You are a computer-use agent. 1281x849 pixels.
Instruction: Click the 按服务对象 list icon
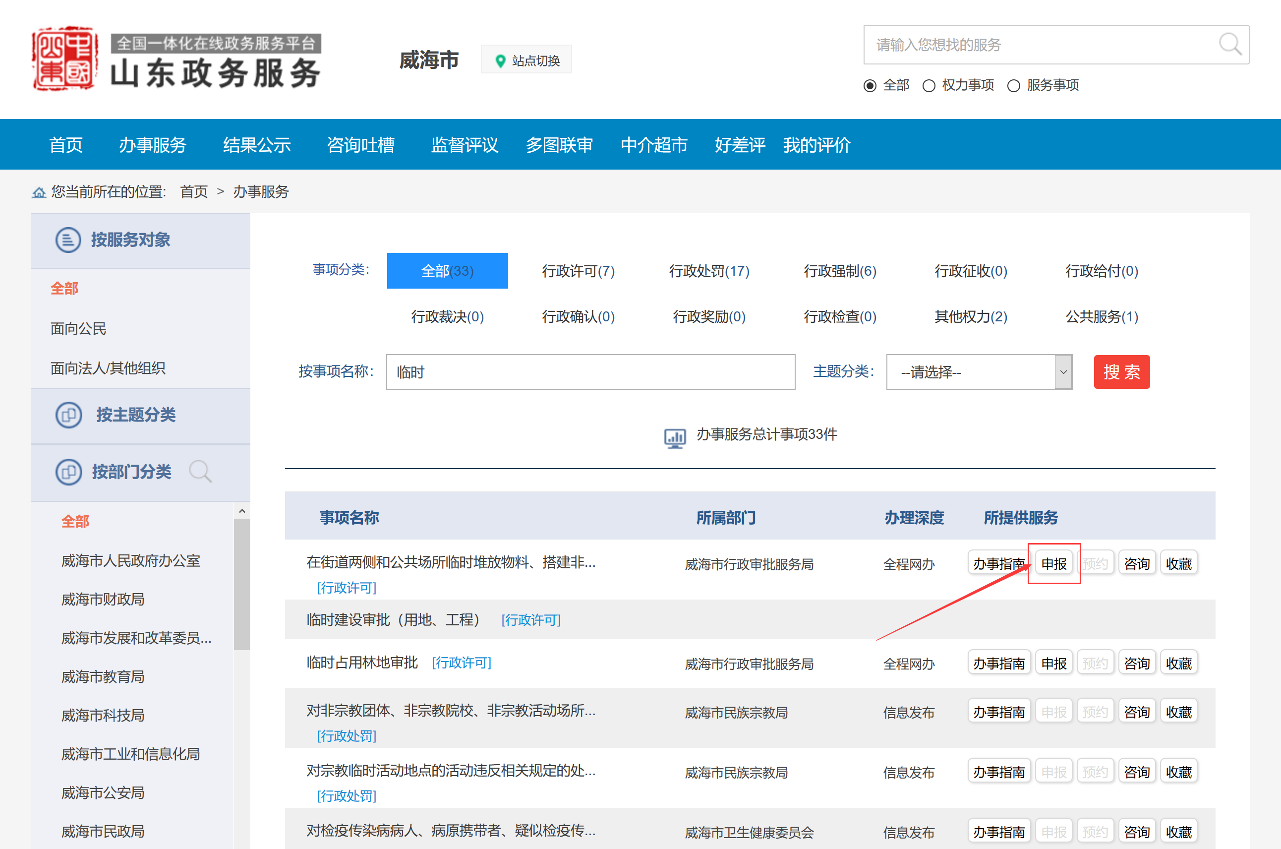[x=68, y=240]
